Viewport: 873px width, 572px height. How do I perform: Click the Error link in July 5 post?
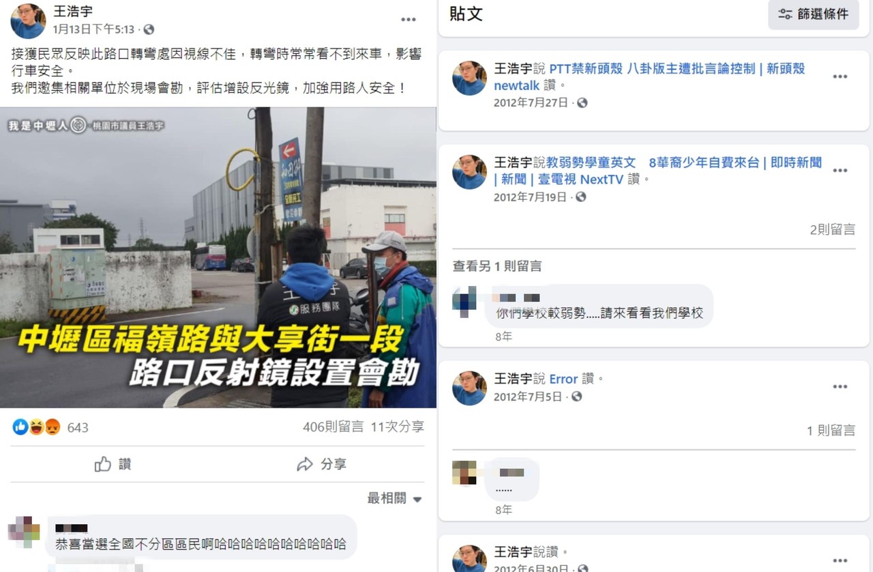tap(563, 379)
